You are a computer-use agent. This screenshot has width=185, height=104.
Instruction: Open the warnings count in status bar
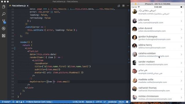point(22,102)
